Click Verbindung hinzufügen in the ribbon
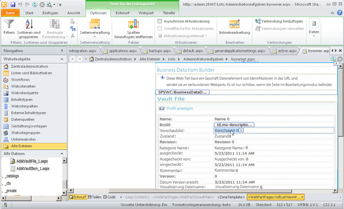The height and width of the screenshot is (209, 344). (279, 21)
